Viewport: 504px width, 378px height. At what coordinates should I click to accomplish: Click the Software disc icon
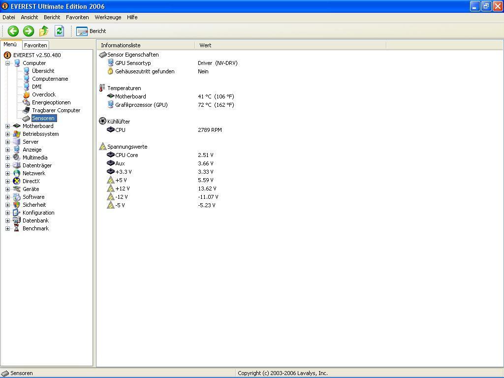click(x=17, y=197)
